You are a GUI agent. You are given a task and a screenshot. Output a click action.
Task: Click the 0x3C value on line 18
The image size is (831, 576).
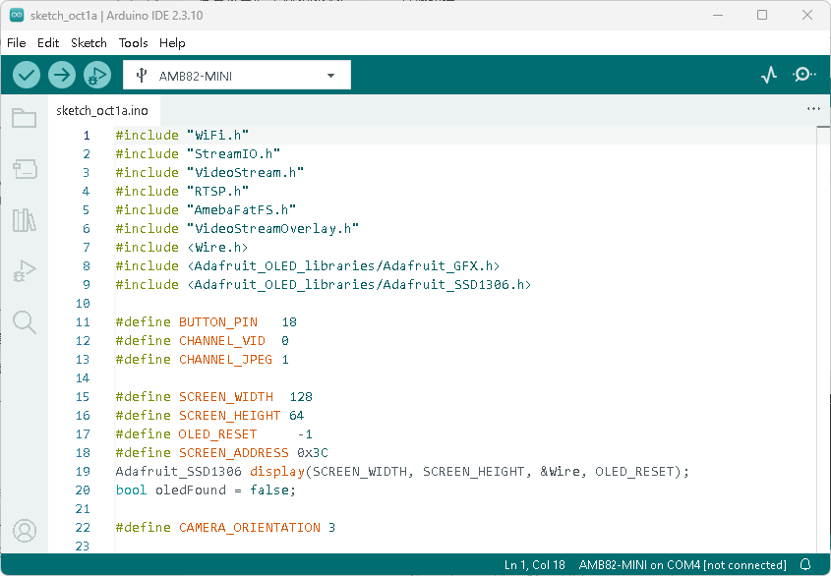tap(312, 452)
